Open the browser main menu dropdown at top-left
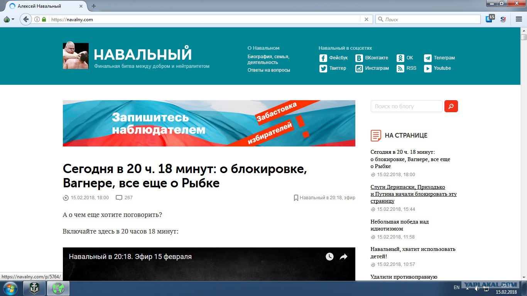The width and height of the screenshot is (527, 296). (8, 19)
